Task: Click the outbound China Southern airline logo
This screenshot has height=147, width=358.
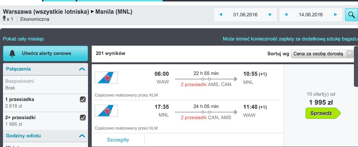Action: tap(106, 78)
